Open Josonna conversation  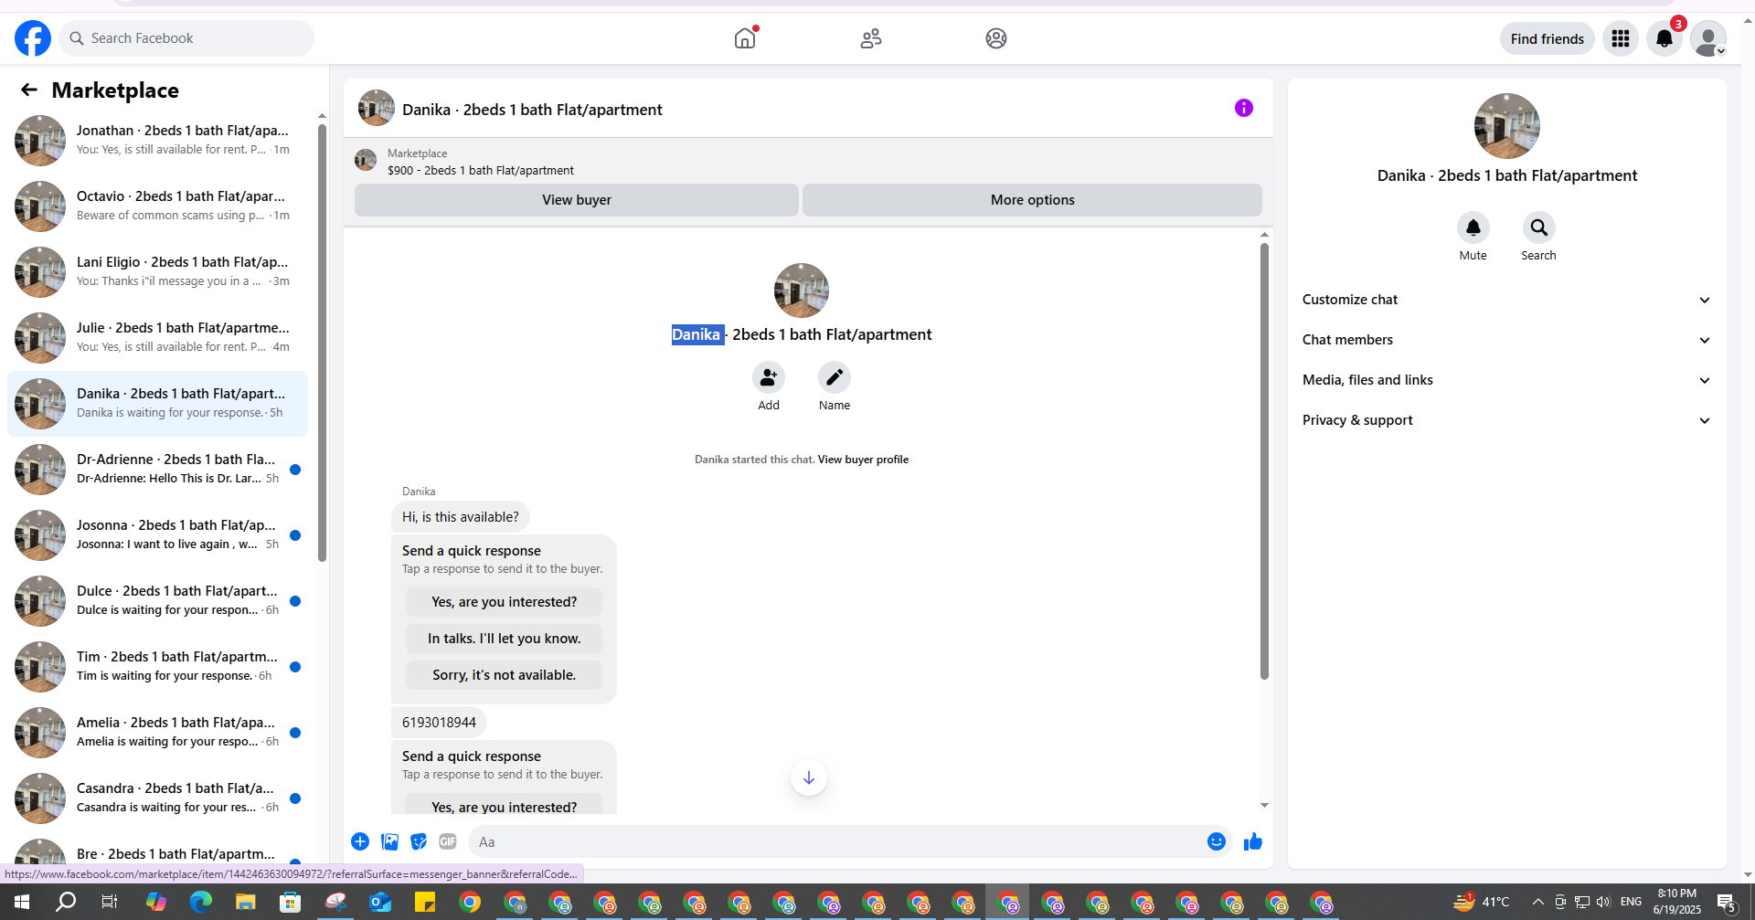pos(157,535)
